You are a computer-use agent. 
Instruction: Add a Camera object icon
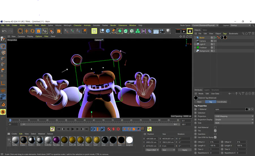pyautogui.click(x=162, y=31)
